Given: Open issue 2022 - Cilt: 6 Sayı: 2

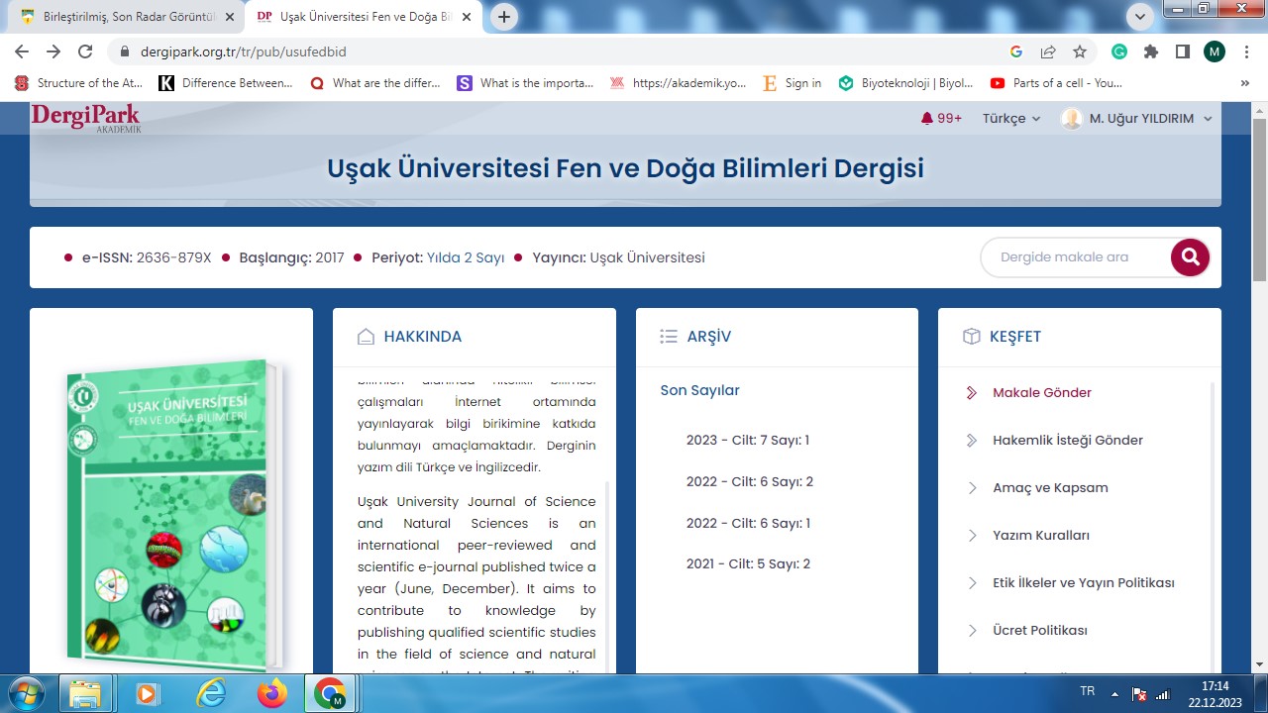Looking at the screenshot, I should coord(750,482).
